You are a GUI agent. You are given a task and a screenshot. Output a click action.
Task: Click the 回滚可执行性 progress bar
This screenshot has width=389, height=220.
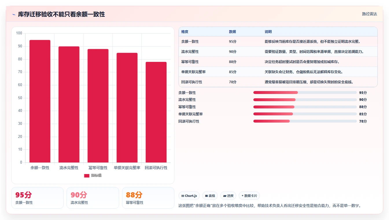pos(305,121)
